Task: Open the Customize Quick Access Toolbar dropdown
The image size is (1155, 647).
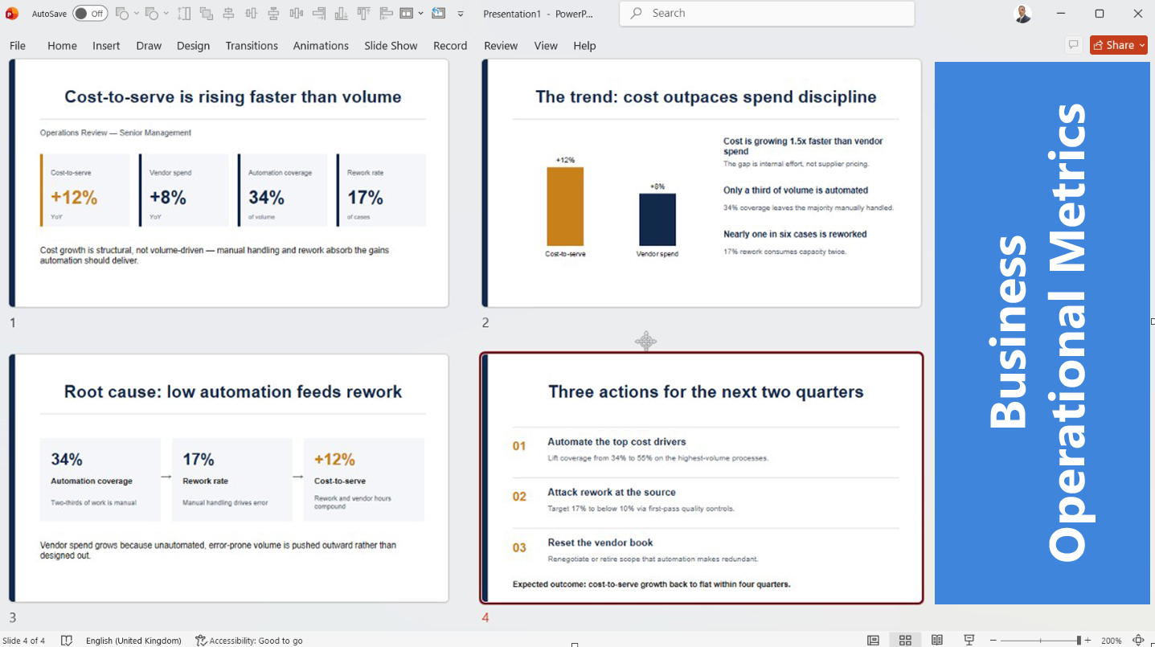Action: tap(461, 14)
